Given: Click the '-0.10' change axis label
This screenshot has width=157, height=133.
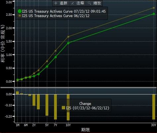Looking at the screenshot, I should pyautogui.click(x=8, y=105).
